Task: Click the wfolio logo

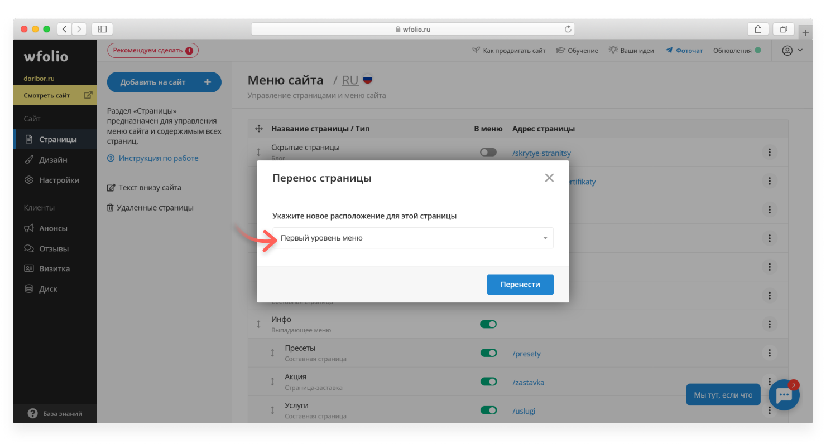Action: [46, 56]
